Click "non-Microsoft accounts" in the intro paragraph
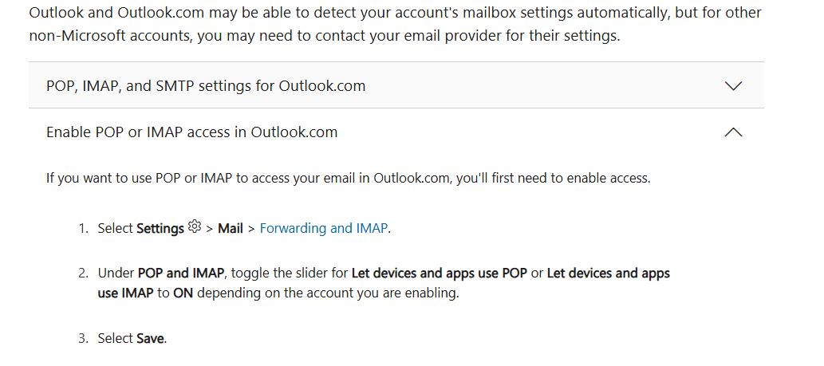824x366 pixels. pos(97,36)
